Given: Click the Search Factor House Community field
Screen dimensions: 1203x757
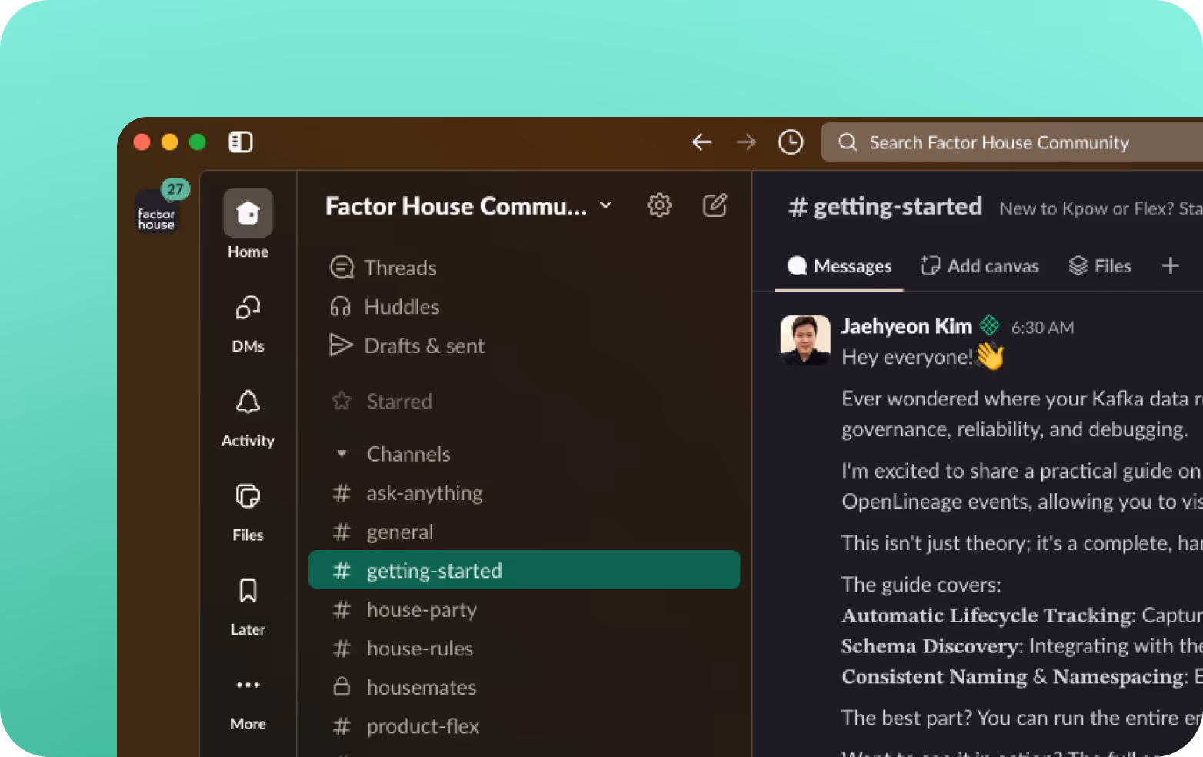Looking at the screenshot, I should [1011, 142].
